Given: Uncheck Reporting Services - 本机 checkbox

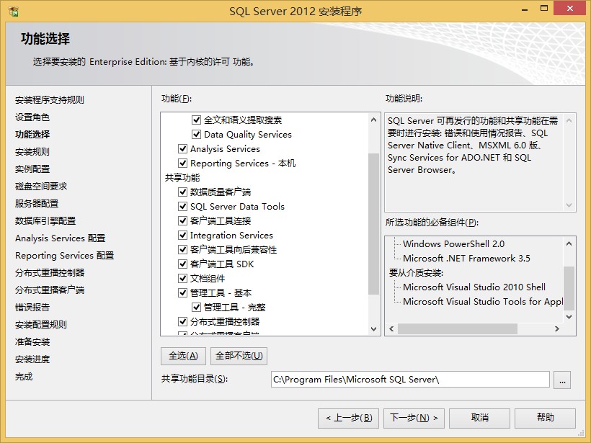Looking at the screenshot, I should 182,163.
